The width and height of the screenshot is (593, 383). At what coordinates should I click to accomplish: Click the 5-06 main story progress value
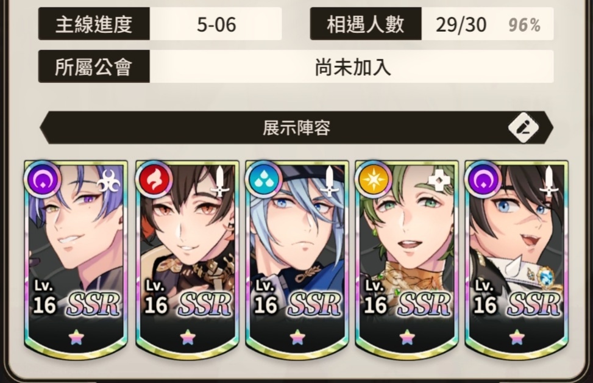pos(216,24)
